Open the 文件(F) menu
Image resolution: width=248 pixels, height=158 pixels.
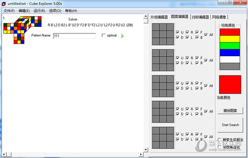point(9,11)
